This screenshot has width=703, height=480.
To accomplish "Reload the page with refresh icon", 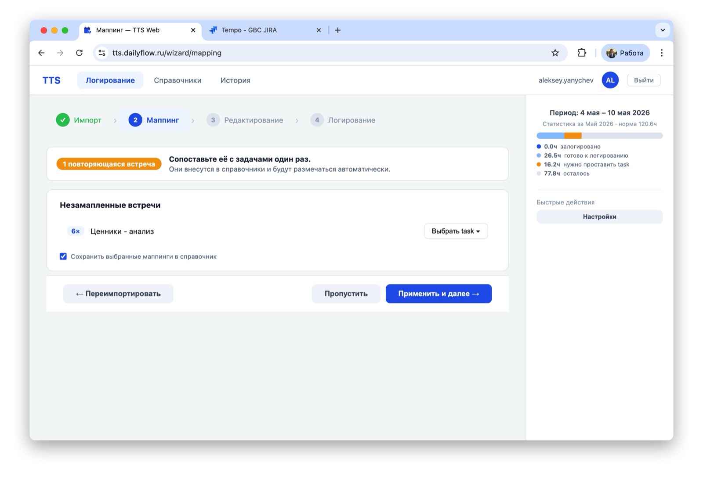I will tap(79, 53).
